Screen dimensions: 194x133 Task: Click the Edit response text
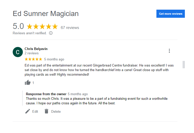[35, 111]
